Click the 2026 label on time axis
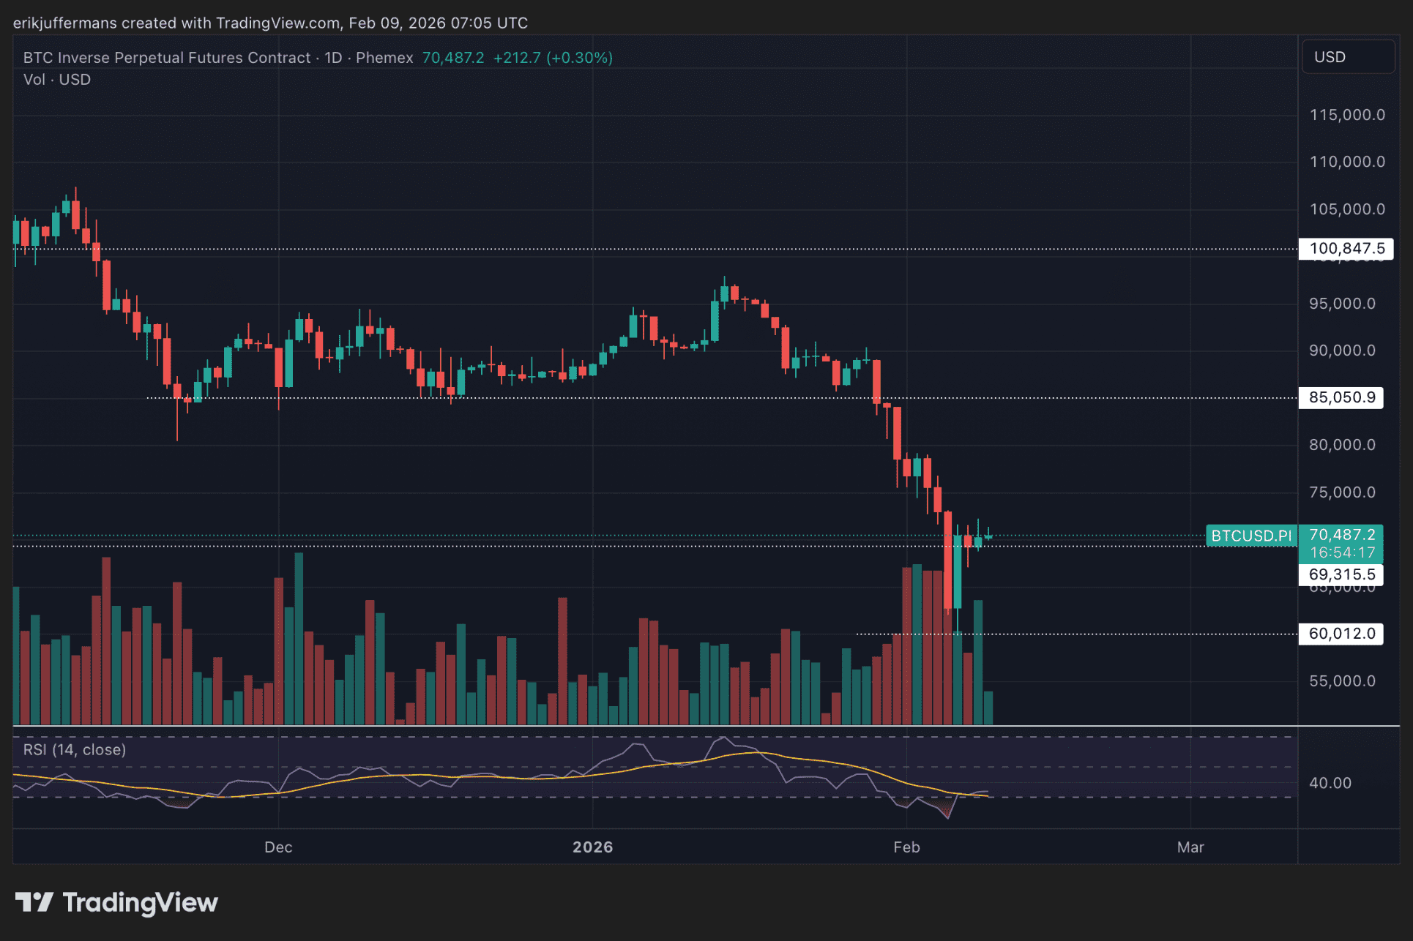The image size is (1413, 941). pyautogui.click(x=592, y=847)
